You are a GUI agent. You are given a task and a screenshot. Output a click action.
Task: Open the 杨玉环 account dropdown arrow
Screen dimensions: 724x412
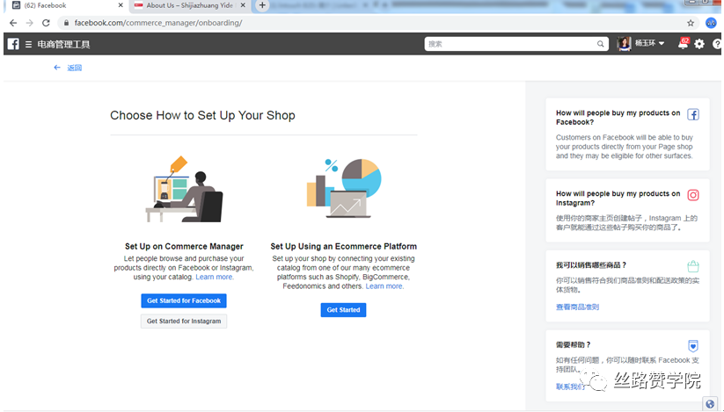(x=662, y=43)
